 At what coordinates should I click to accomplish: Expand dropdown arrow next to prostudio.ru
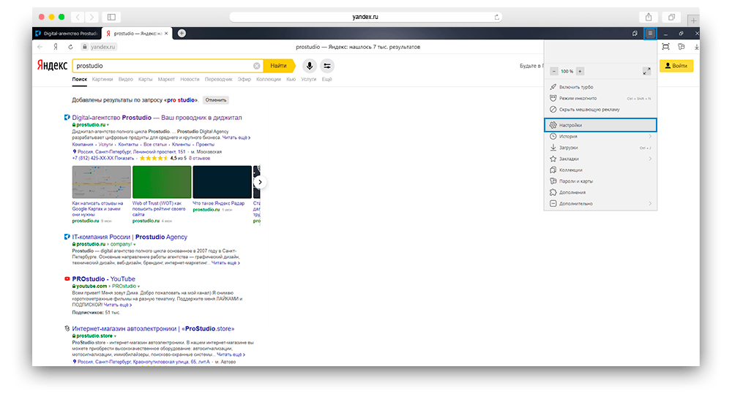point(108,125)
